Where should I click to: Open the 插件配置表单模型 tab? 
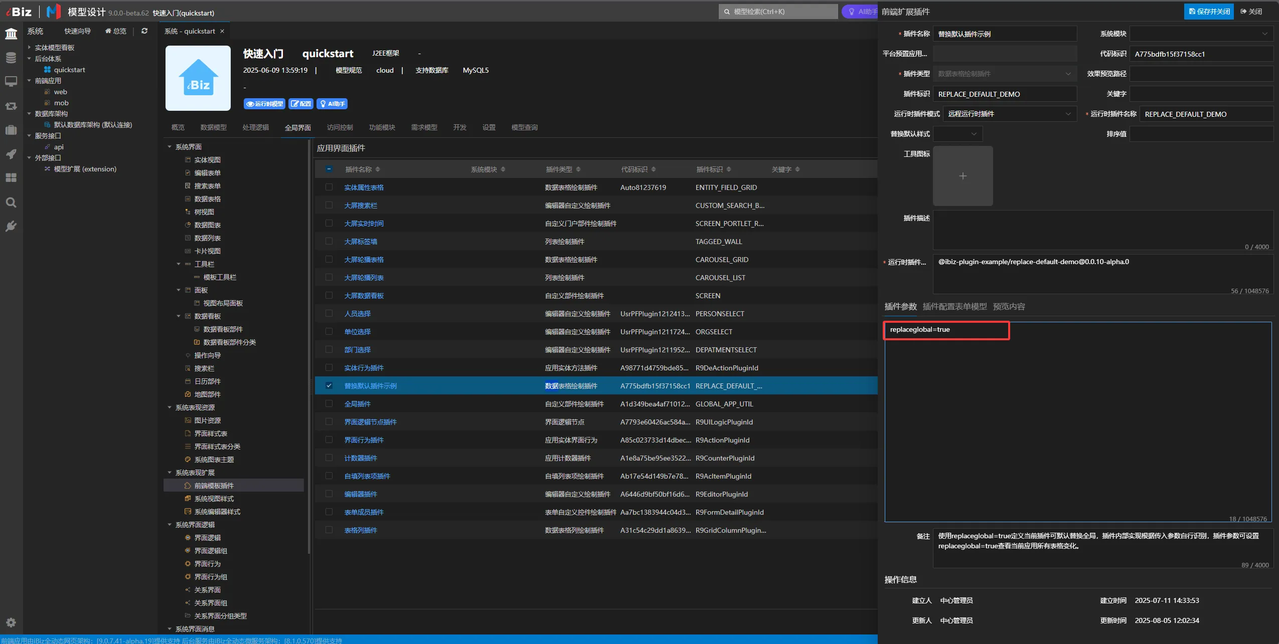(954, 307)
